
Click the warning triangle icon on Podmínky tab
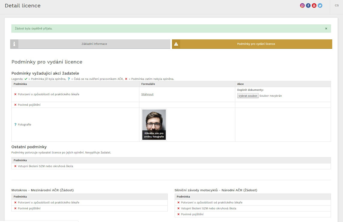pyautogui.click(x=176, y=44)
